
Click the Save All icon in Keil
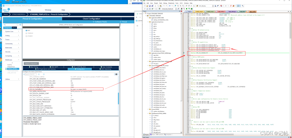152,6
